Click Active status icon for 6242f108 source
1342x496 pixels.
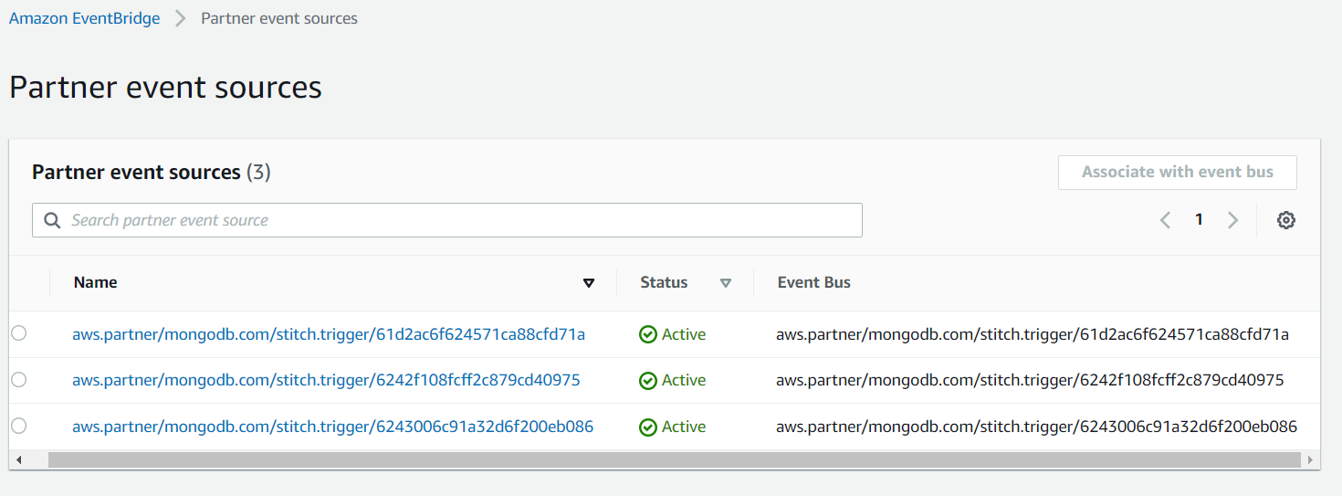pyautogui.click(x=648, y=380)
